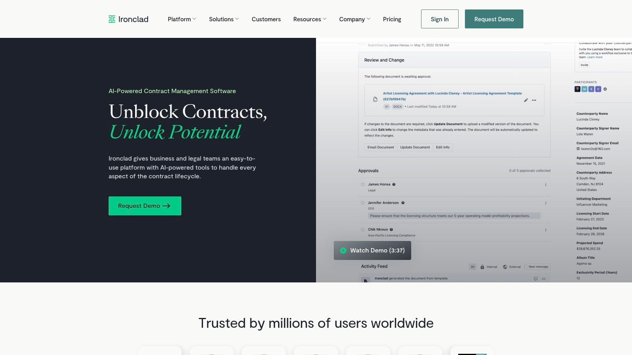Click the pencil edit icon on document

pos(526,100)
